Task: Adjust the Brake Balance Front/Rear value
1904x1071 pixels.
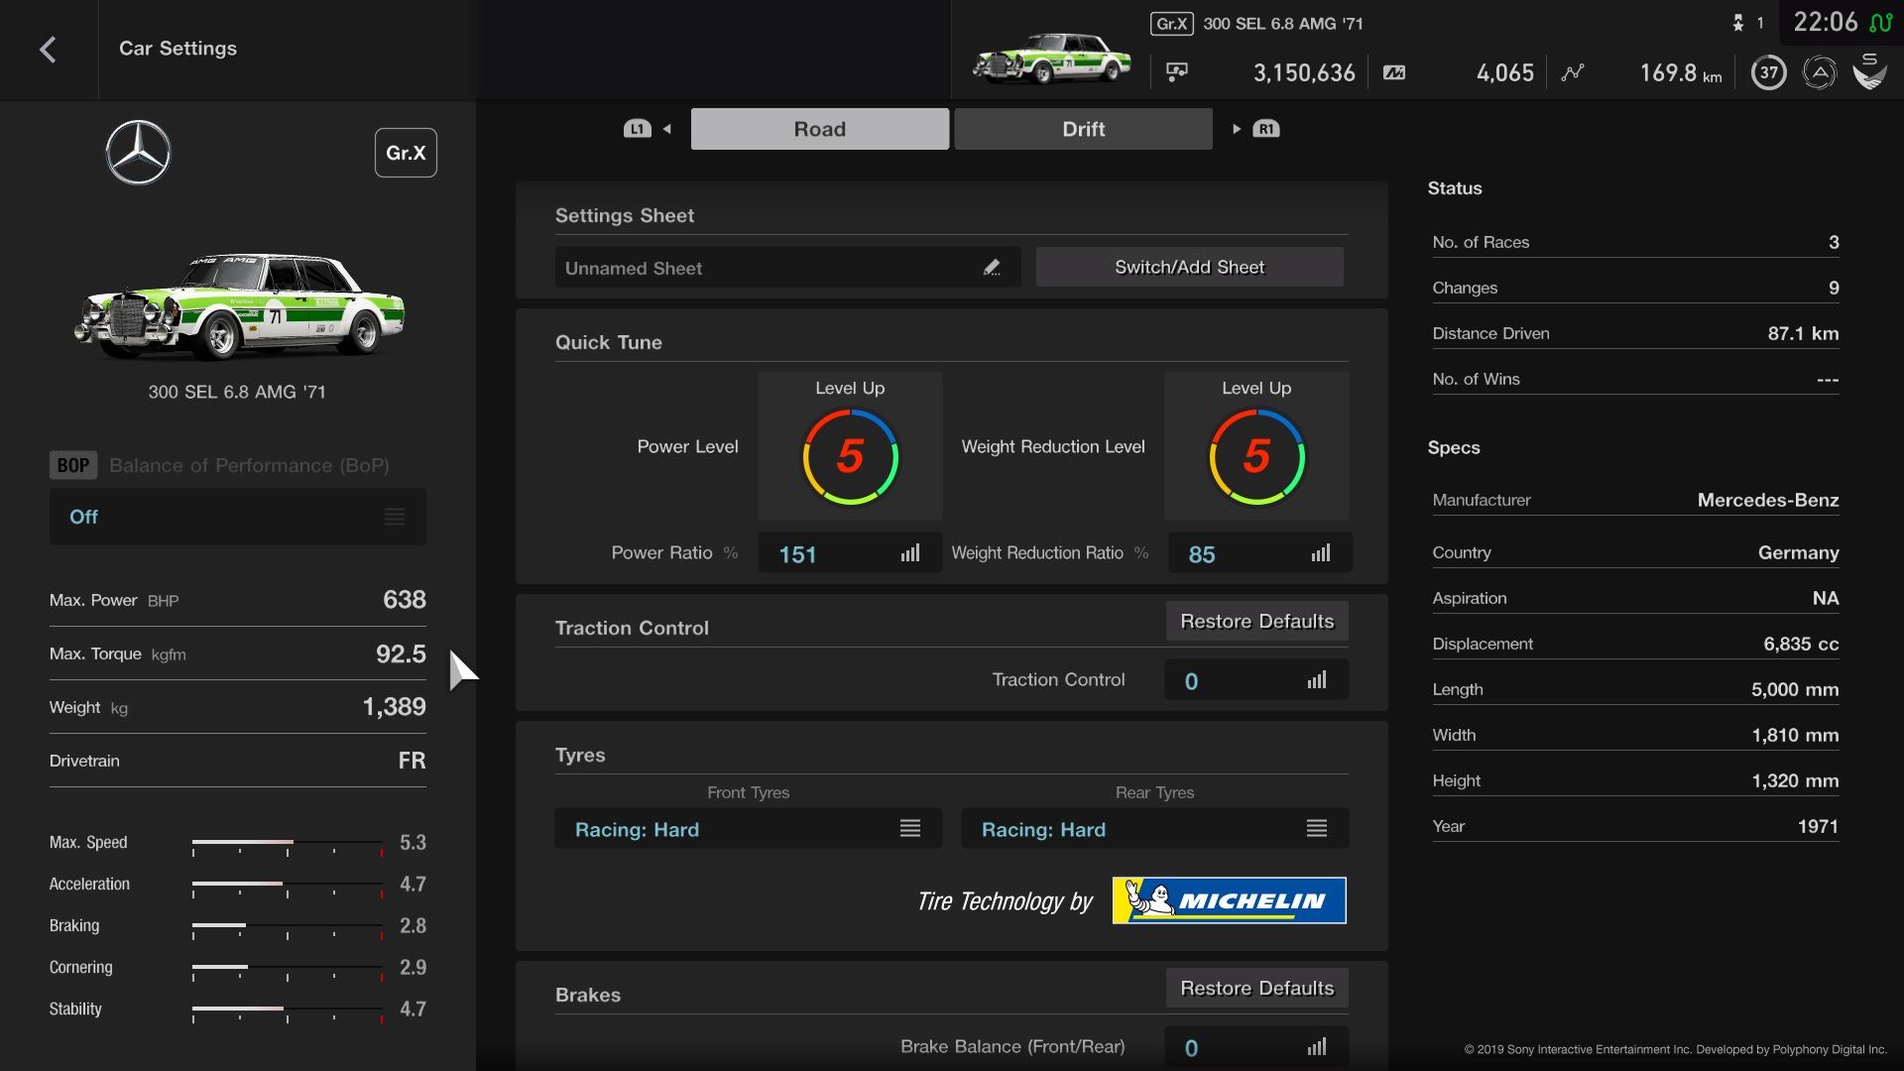Action: [1256, 1047]
